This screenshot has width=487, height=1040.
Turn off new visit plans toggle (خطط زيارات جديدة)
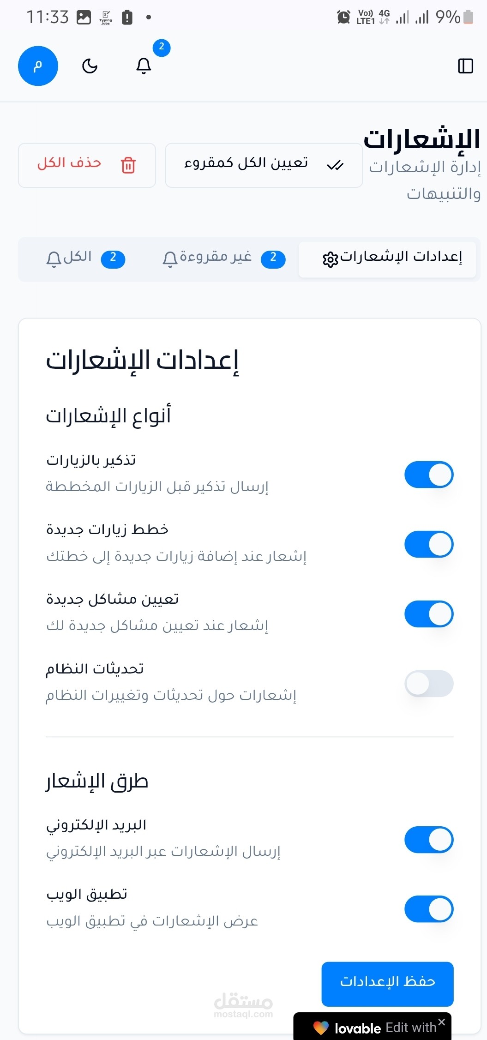429,544
